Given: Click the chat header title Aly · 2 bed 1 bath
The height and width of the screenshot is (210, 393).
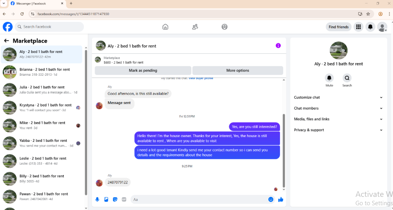Looking at the screenshot, I should (132, 46).
